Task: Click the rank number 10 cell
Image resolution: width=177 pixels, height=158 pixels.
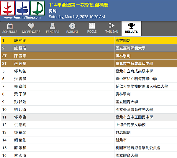Action: (x=7, y=109)
